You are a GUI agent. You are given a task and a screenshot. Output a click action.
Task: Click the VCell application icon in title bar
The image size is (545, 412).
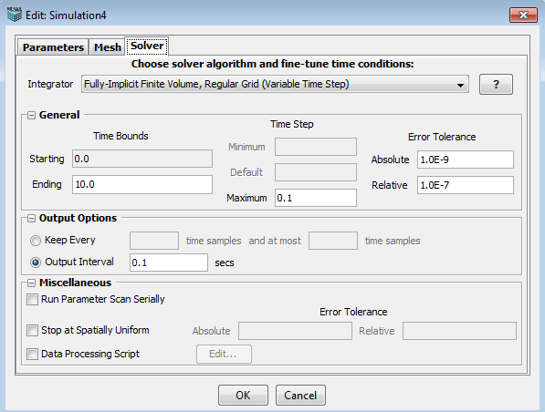[x=15, y=15]
